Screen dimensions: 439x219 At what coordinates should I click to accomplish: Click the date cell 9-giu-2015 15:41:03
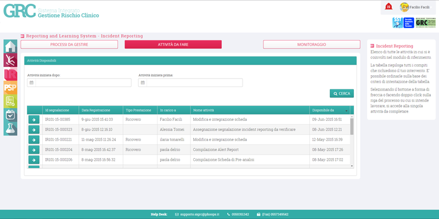[x=101, y=120]
